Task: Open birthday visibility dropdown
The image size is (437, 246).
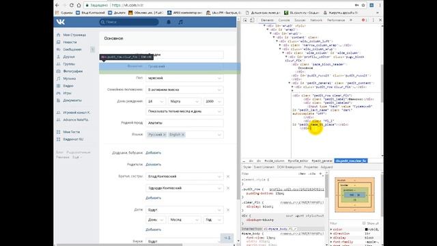Action: [184, 111]
